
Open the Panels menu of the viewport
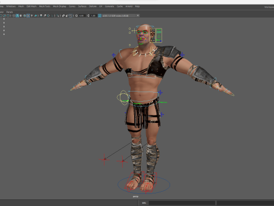point(9,12)
